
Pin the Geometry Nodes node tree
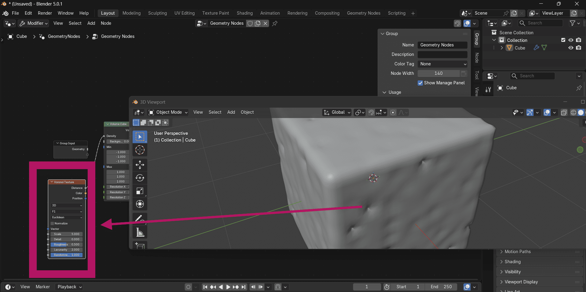[275, 23]
